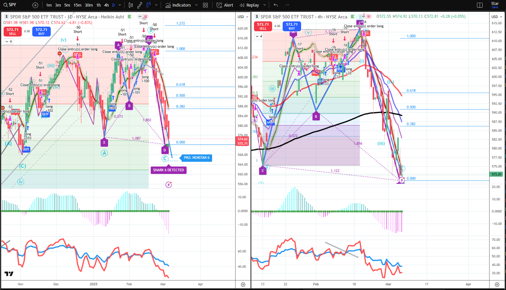The width and height of the screenshot is (506, 290).
Task: Open the Indicators dialog
Action: pyautogui.click(x=178, y=5)
